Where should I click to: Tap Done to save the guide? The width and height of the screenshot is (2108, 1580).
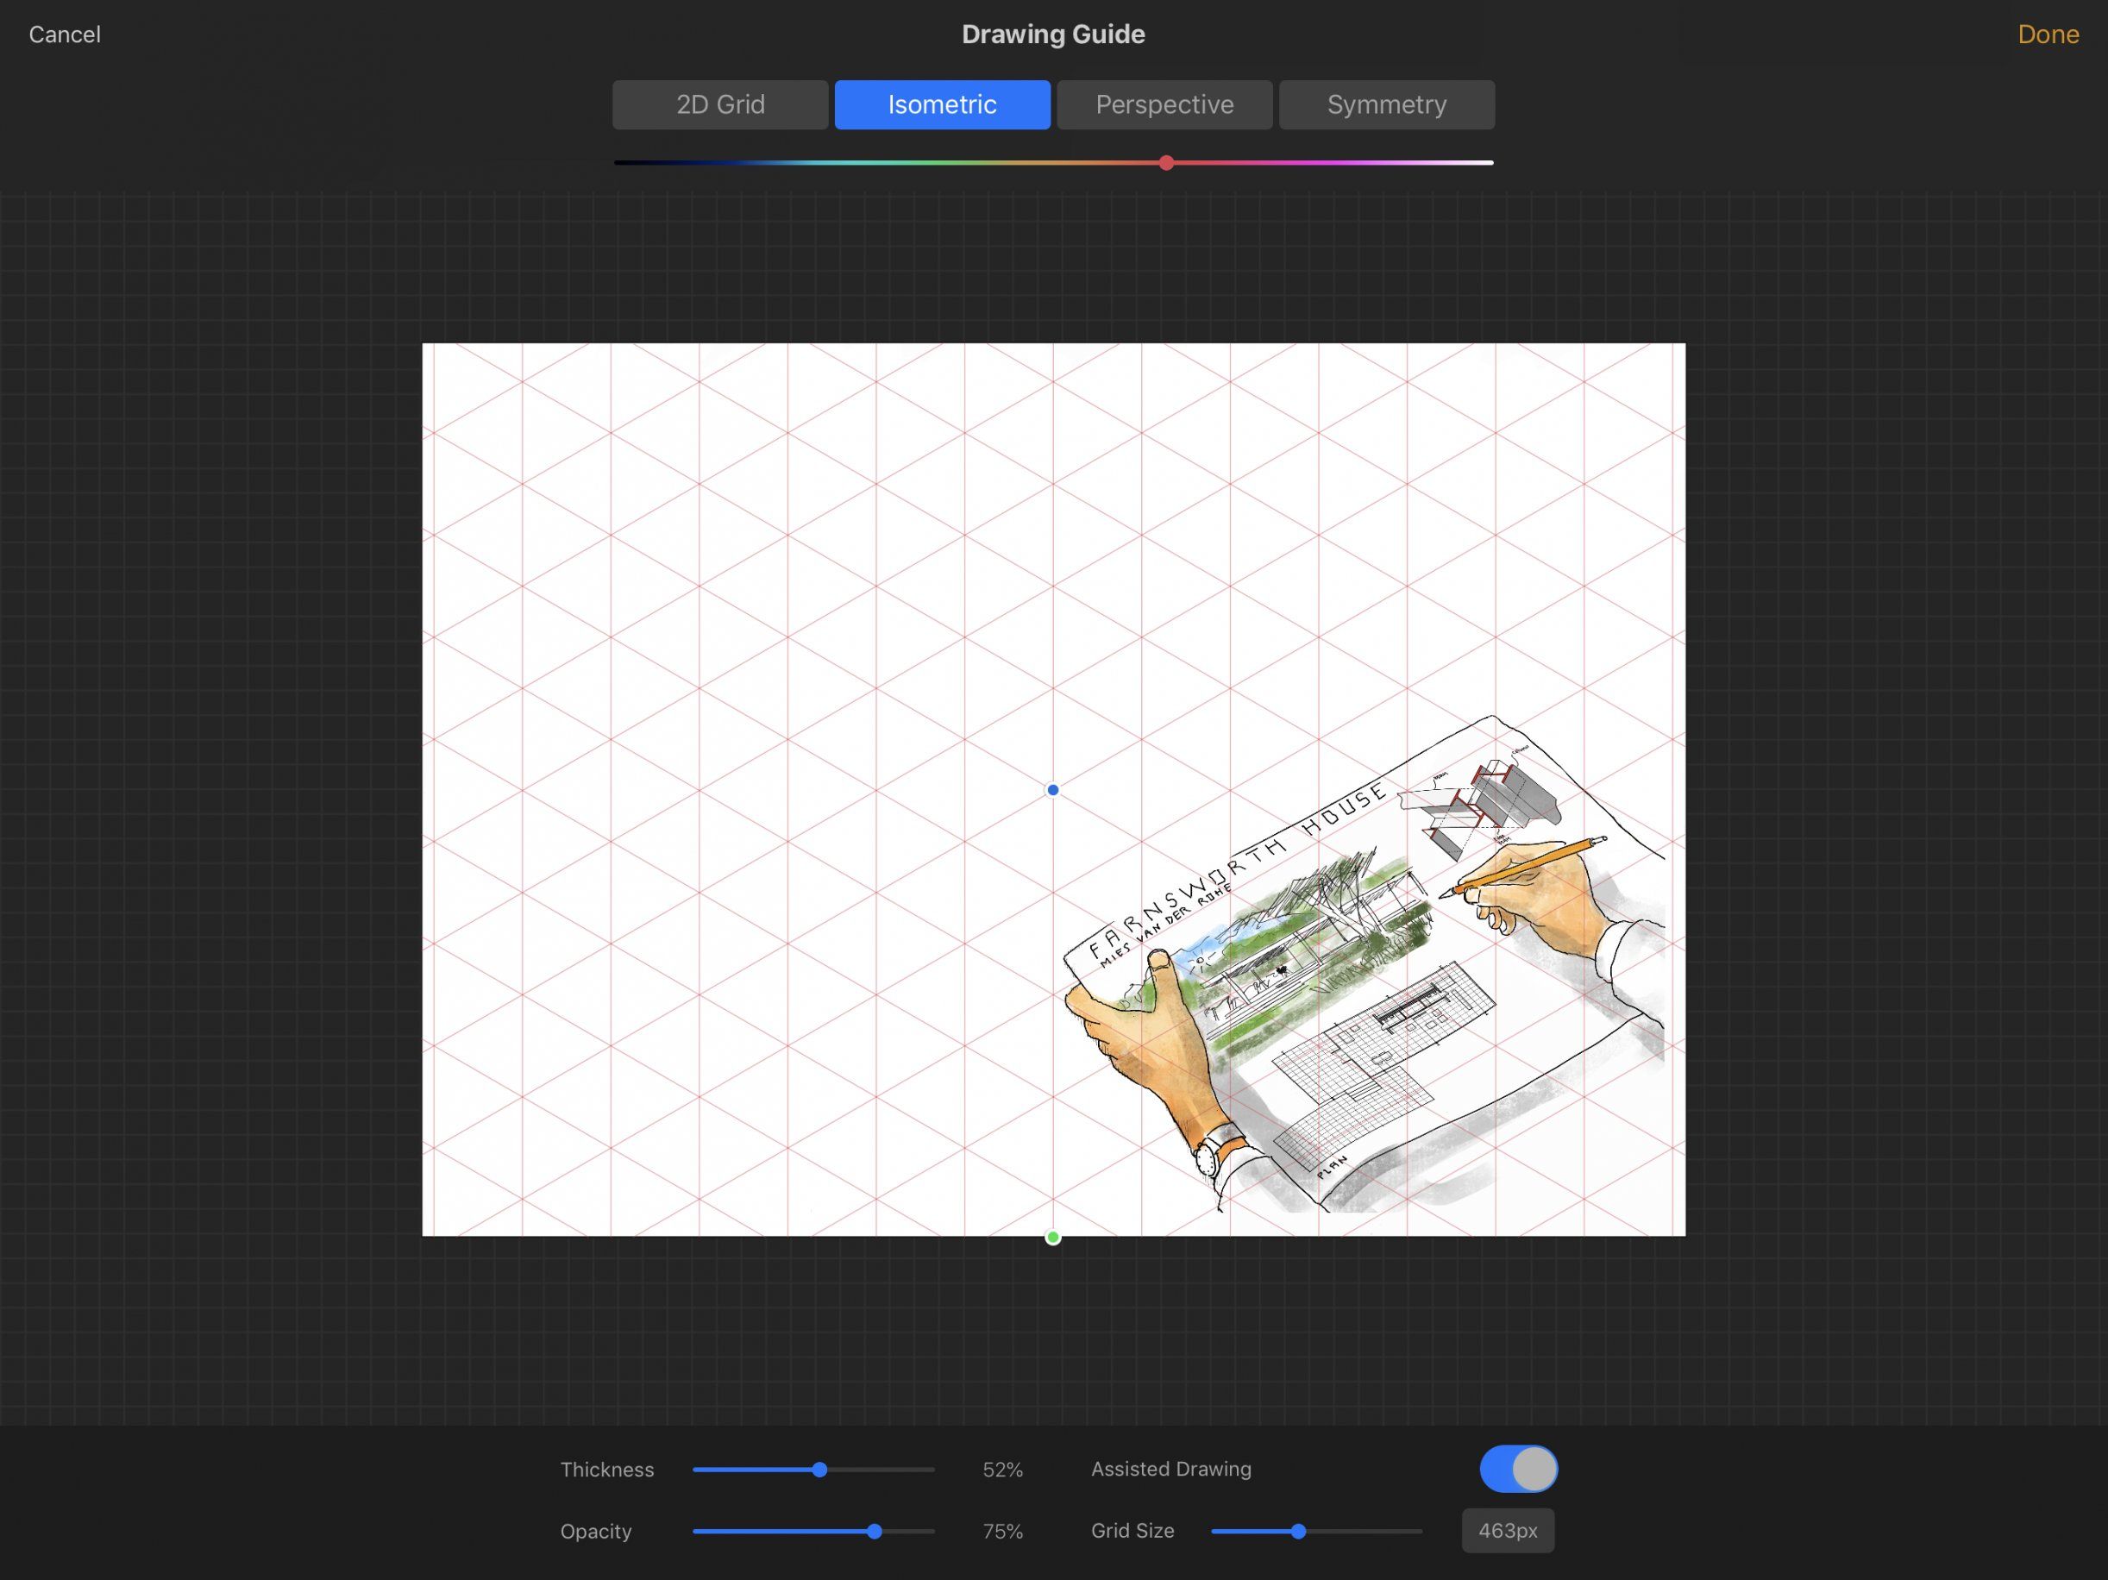coord(2048,34)
